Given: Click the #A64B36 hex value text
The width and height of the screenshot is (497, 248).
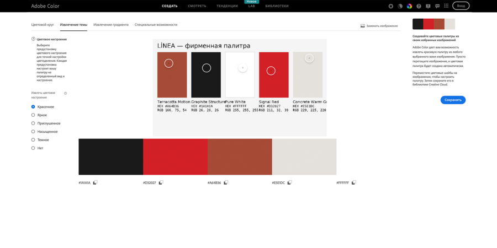Looking at the screenshot, I should pyautogui.click(x=214, y=183).
